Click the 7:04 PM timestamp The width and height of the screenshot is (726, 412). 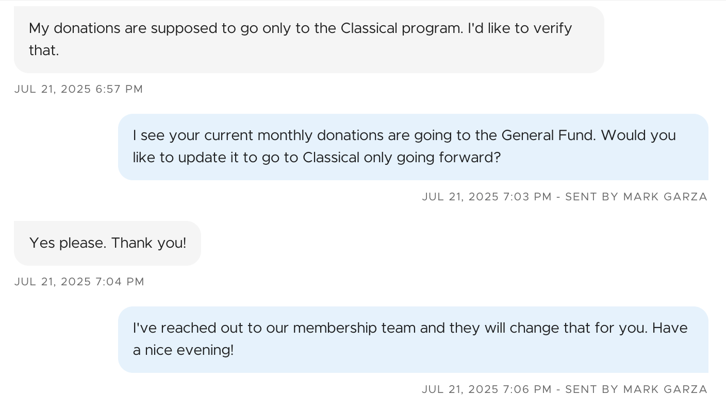(79, 282)
